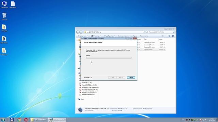Select the first folder below Recycle Bin
218x122 pixels.
point(4,28)
